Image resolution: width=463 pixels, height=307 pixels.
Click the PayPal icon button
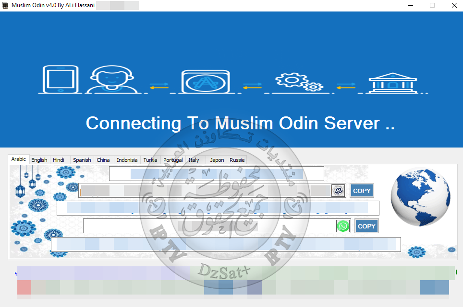pos(339,191)
